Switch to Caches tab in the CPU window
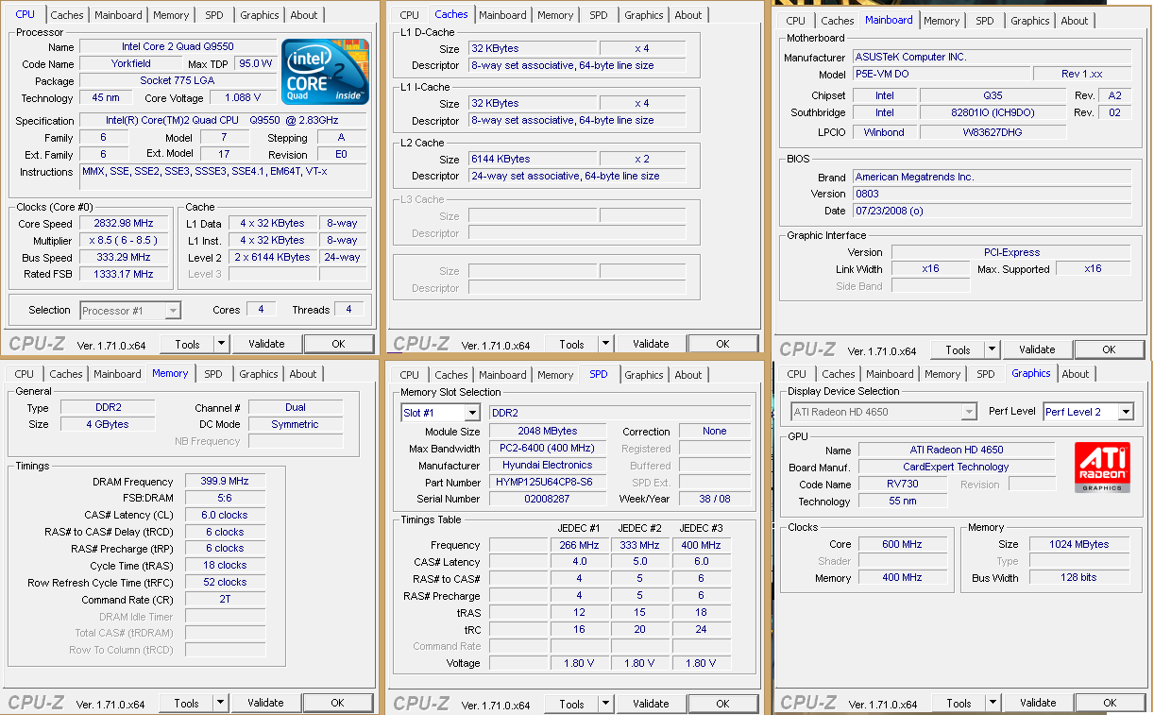 (x=67, y=15)
